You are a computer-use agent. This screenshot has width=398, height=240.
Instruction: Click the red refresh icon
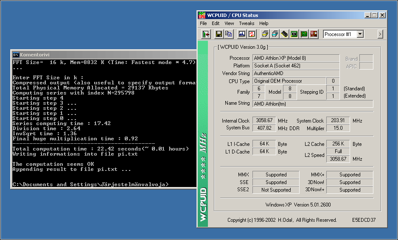[x=252, y=34]
